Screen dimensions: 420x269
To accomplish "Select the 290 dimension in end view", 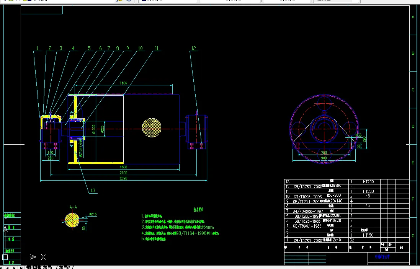I will point(364,139).
